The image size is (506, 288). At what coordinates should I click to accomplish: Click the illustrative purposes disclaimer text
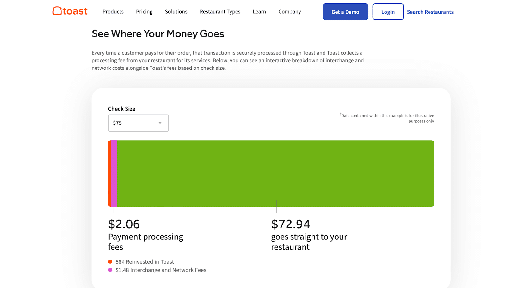[x=387, y=118]
